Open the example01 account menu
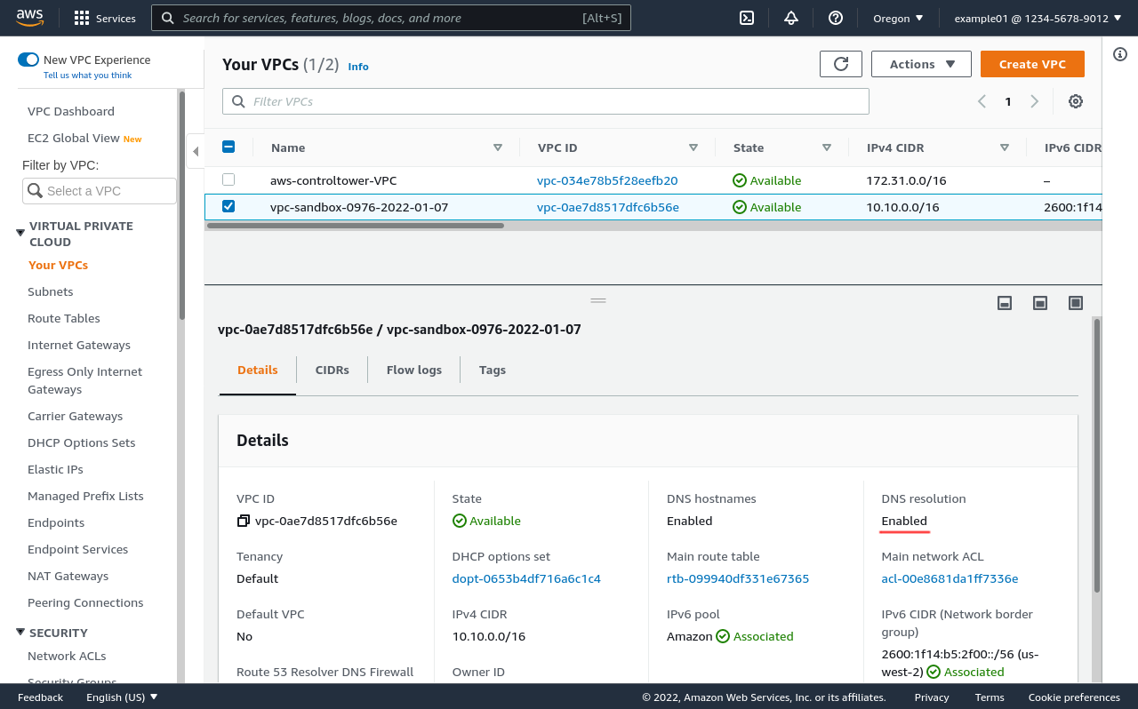1138x709 pixels. (1038, 18)
